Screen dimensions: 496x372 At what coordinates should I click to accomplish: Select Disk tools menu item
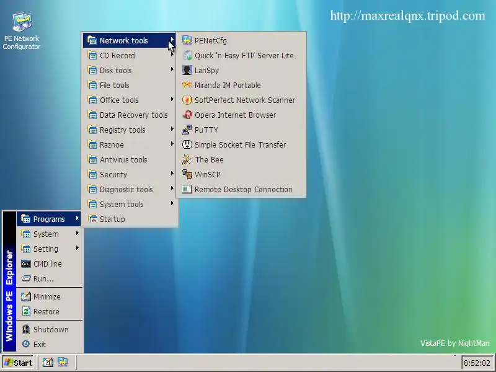[130, 70]
